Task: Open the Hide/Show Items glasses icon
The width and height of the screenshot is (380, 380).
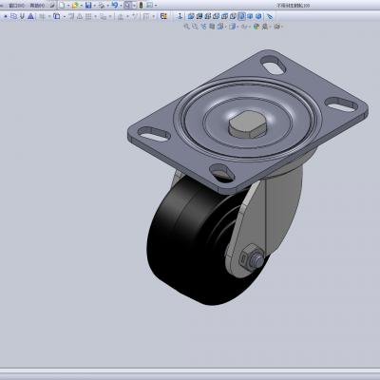Action: [244, 27]
